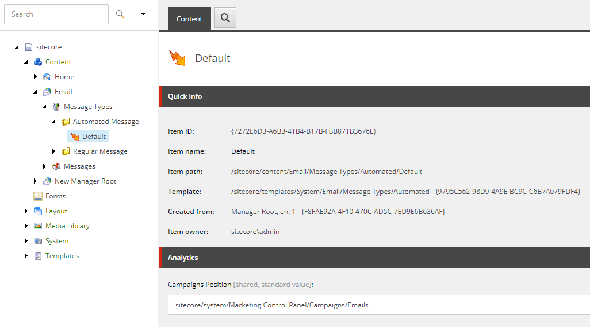The height and width of the screenshot is (327, 590).
Task: Select the Messages tree item
Action: (79, 166)
